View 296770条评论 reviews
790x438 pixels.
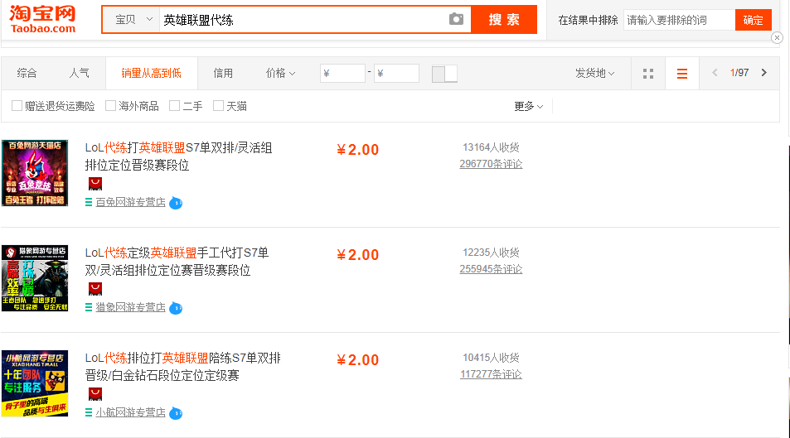(491, 164)
